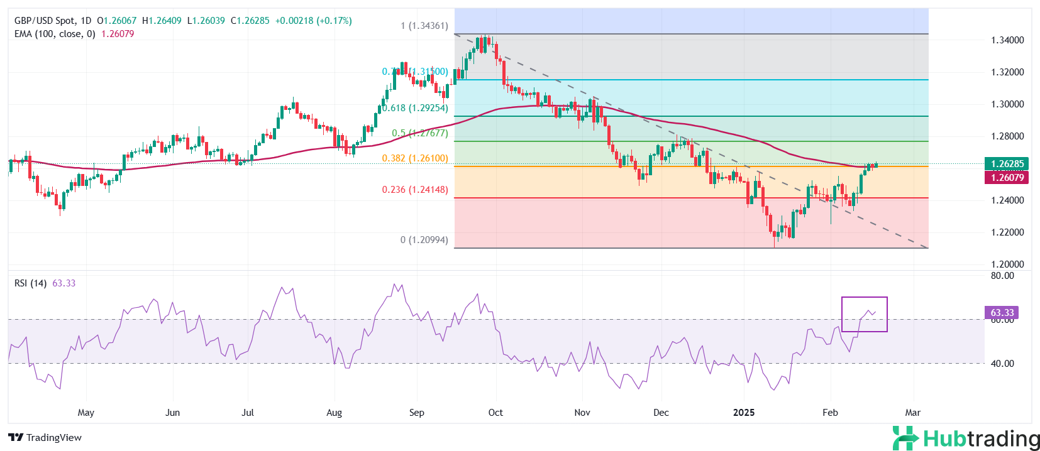Click the TradingView logo icon
This screenshot has height=451, width=1040.
16,438
